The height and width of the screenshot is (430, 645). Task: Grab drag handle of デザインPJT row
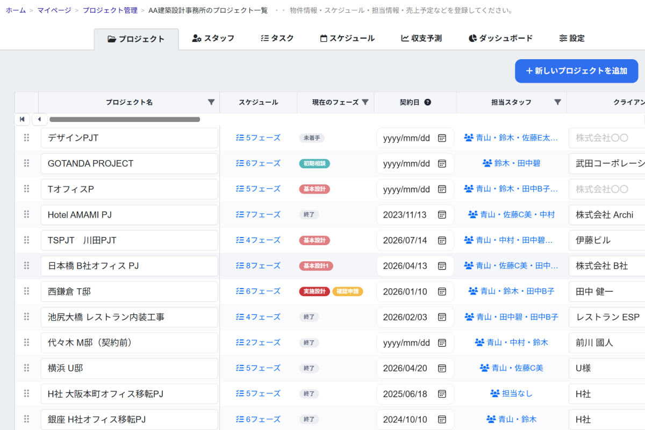click(x=26, y=138)
